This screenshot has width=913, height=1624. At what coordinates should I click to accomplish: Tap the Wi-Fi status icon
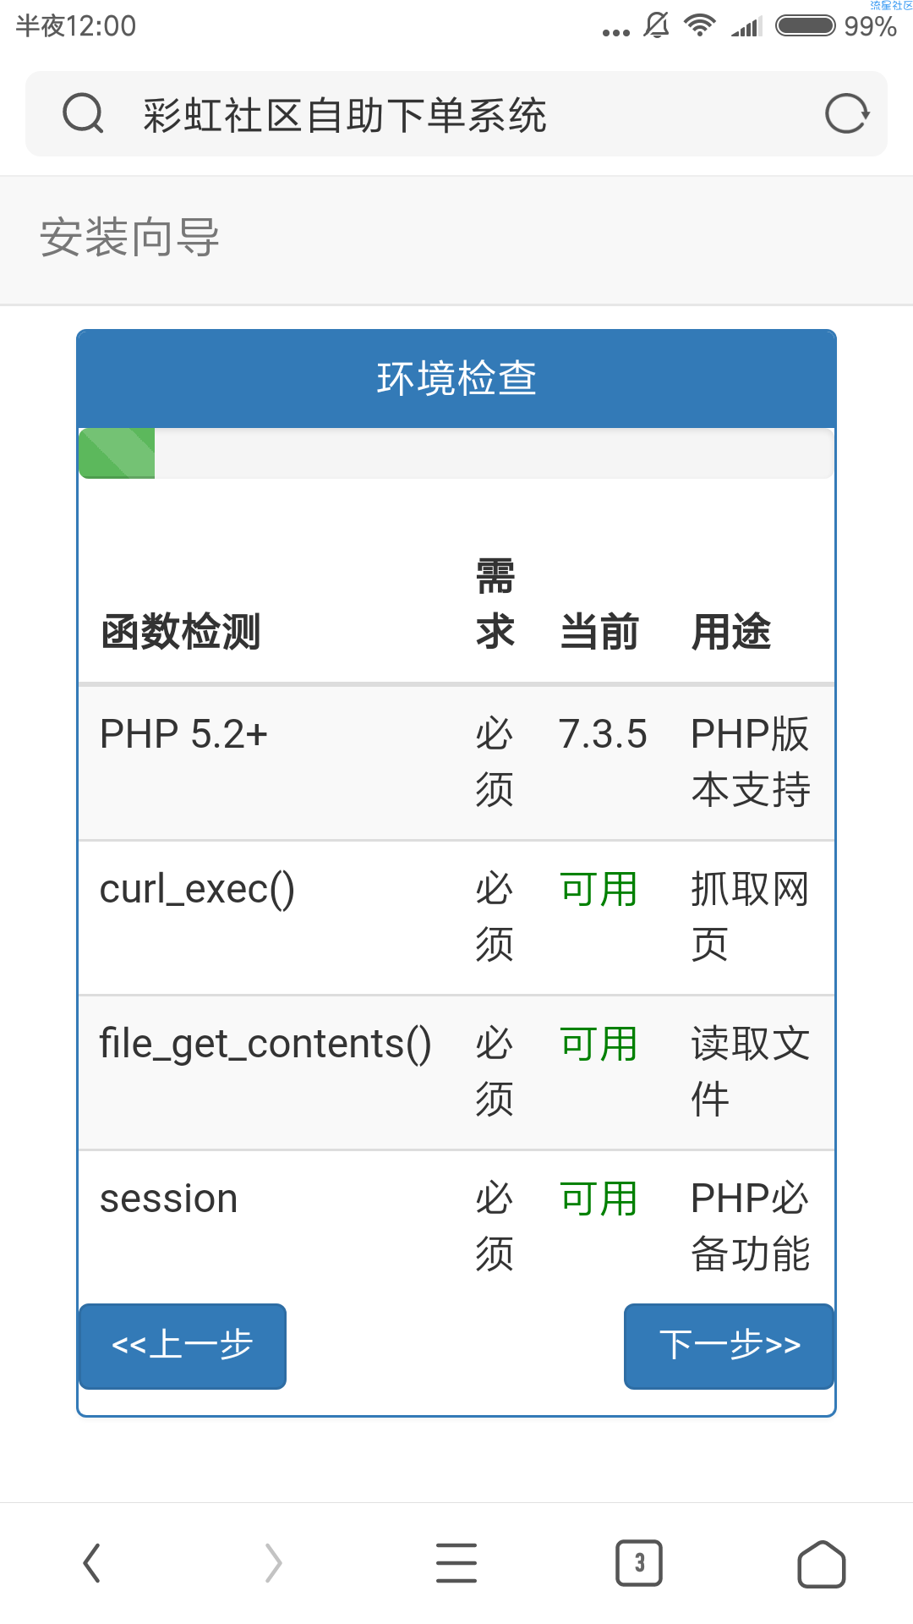click(x=700, y=25)
